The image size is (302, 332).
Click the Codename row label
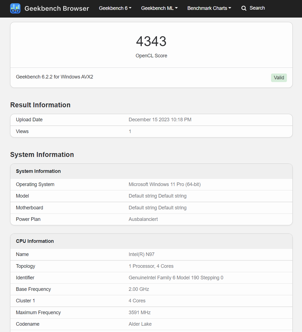click(28, 324)
